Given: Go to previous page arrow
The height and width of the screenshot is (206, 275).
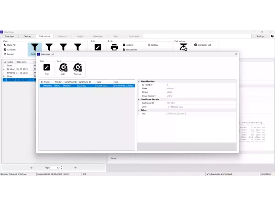Looking at the screenshot, I should (x=31, y=168).
